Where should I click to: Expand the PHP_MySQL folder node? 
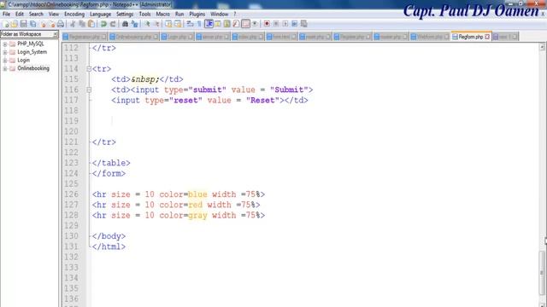pyautogui.click(x=5, y=43)
